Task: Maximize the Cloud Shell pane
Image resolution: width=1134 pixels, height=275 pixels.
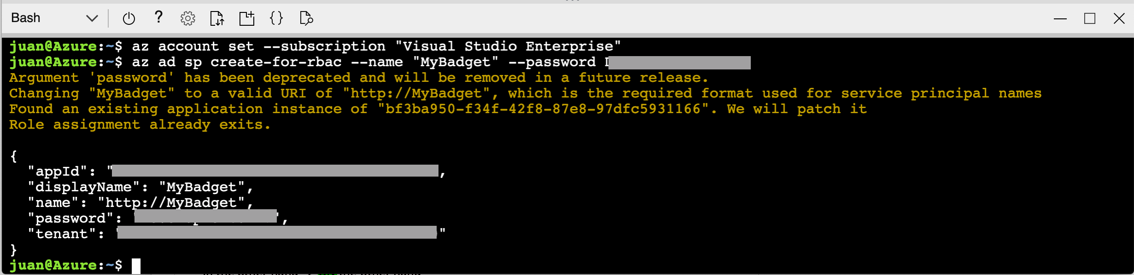Action: point(1090,19)
